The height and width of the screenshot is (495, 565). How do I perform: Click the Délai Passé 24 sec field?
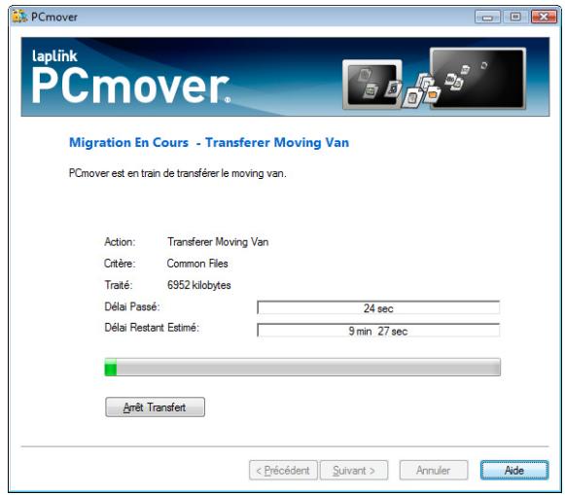378,308
